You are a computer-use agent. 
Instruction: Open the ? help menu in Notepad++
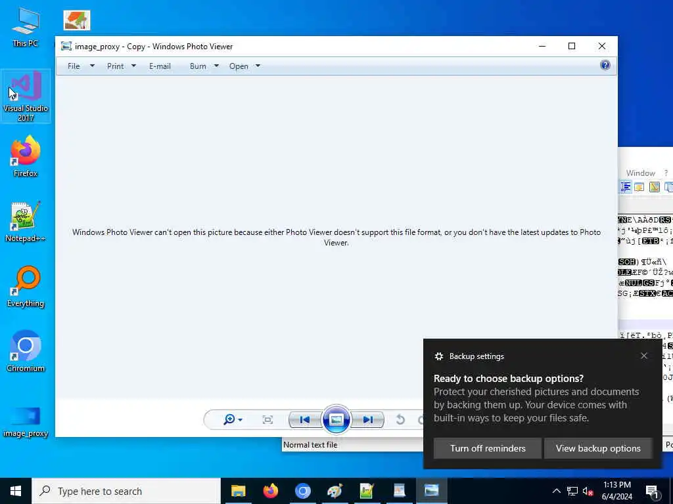[x=666, y=173]
